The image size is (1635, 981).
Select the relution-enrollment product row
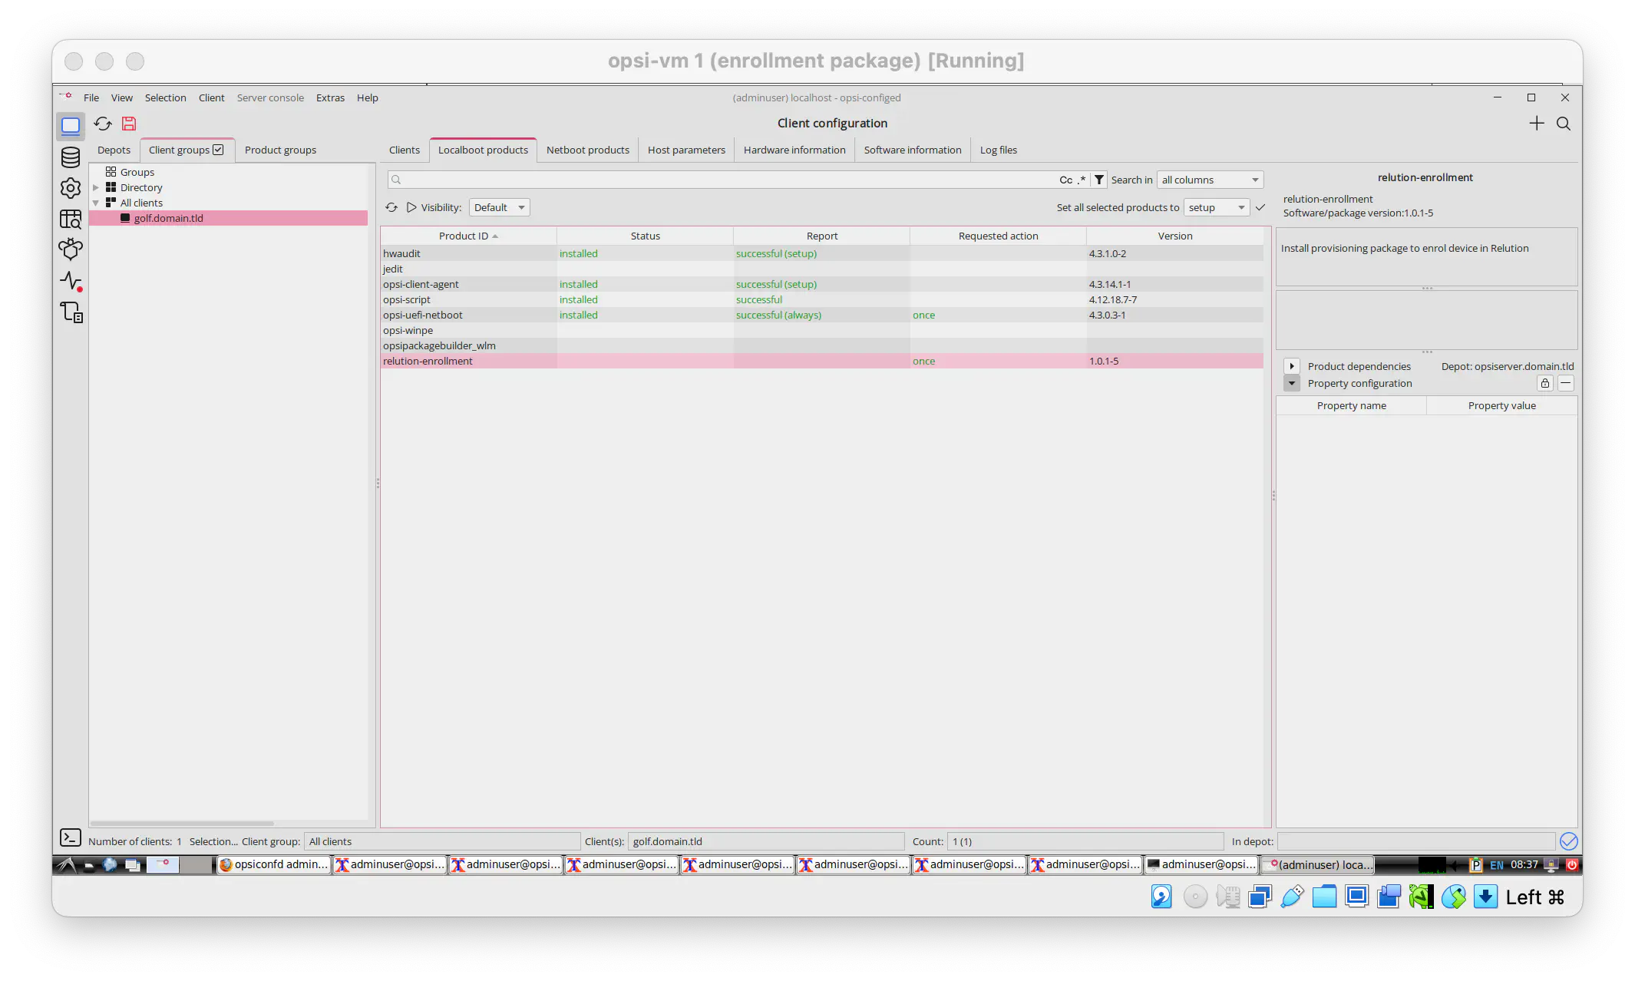pyautogui.click(x=821, y=361)
